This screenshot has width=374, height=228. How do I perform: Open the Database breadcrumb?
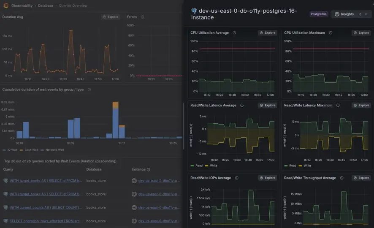click(x=46, y=5)
